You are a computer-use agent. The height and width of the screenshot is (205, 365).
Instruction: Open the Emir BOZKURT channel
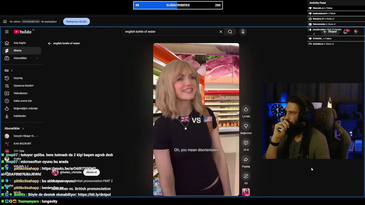pyautogui.click(x=21, y=143)
